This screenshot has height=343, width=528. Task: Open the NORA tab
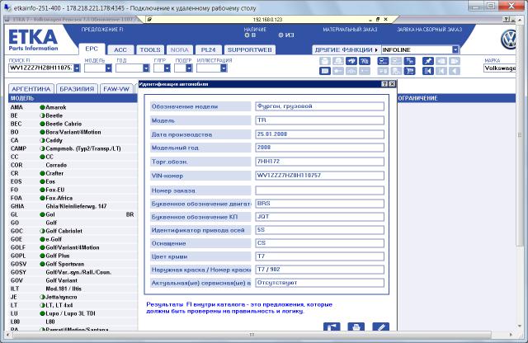click(x=180, y=49)
